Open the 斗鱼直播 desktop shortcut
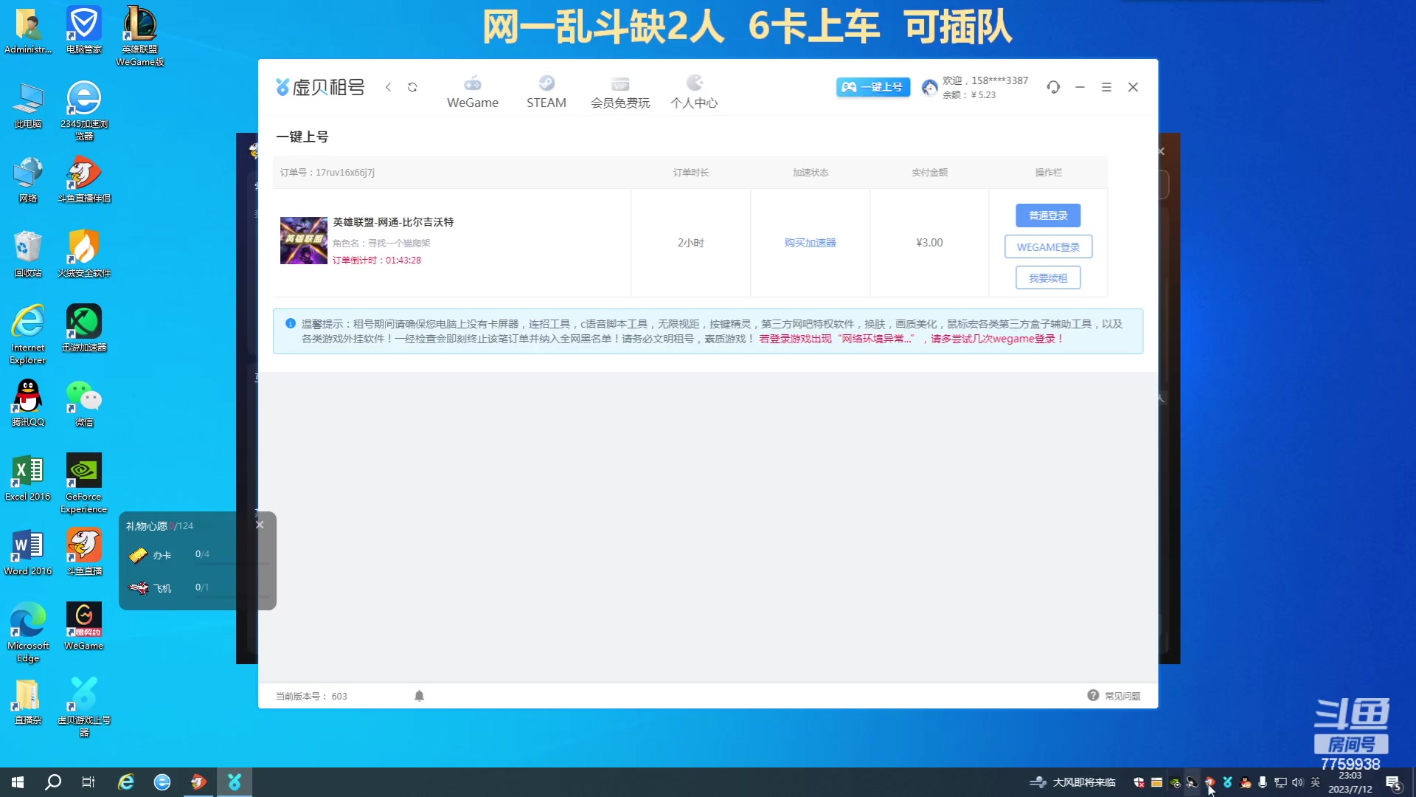Screen dimensions: 1416x797 tap(84, 552)
